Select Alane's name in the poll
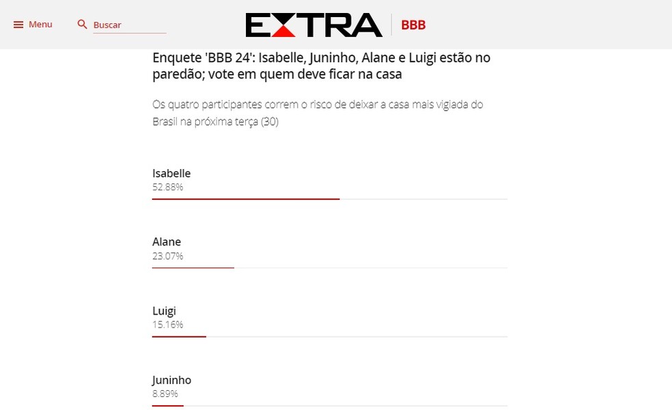Image resolution: width=672 pixels, height=410 pixels. point(167,241)
